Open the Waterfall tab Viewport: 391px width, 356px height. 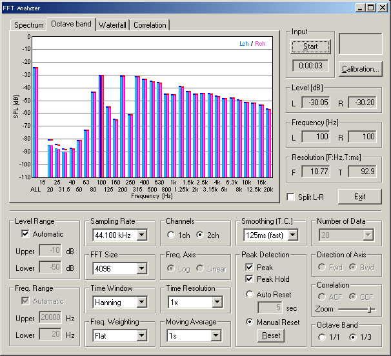coord(112,25)
